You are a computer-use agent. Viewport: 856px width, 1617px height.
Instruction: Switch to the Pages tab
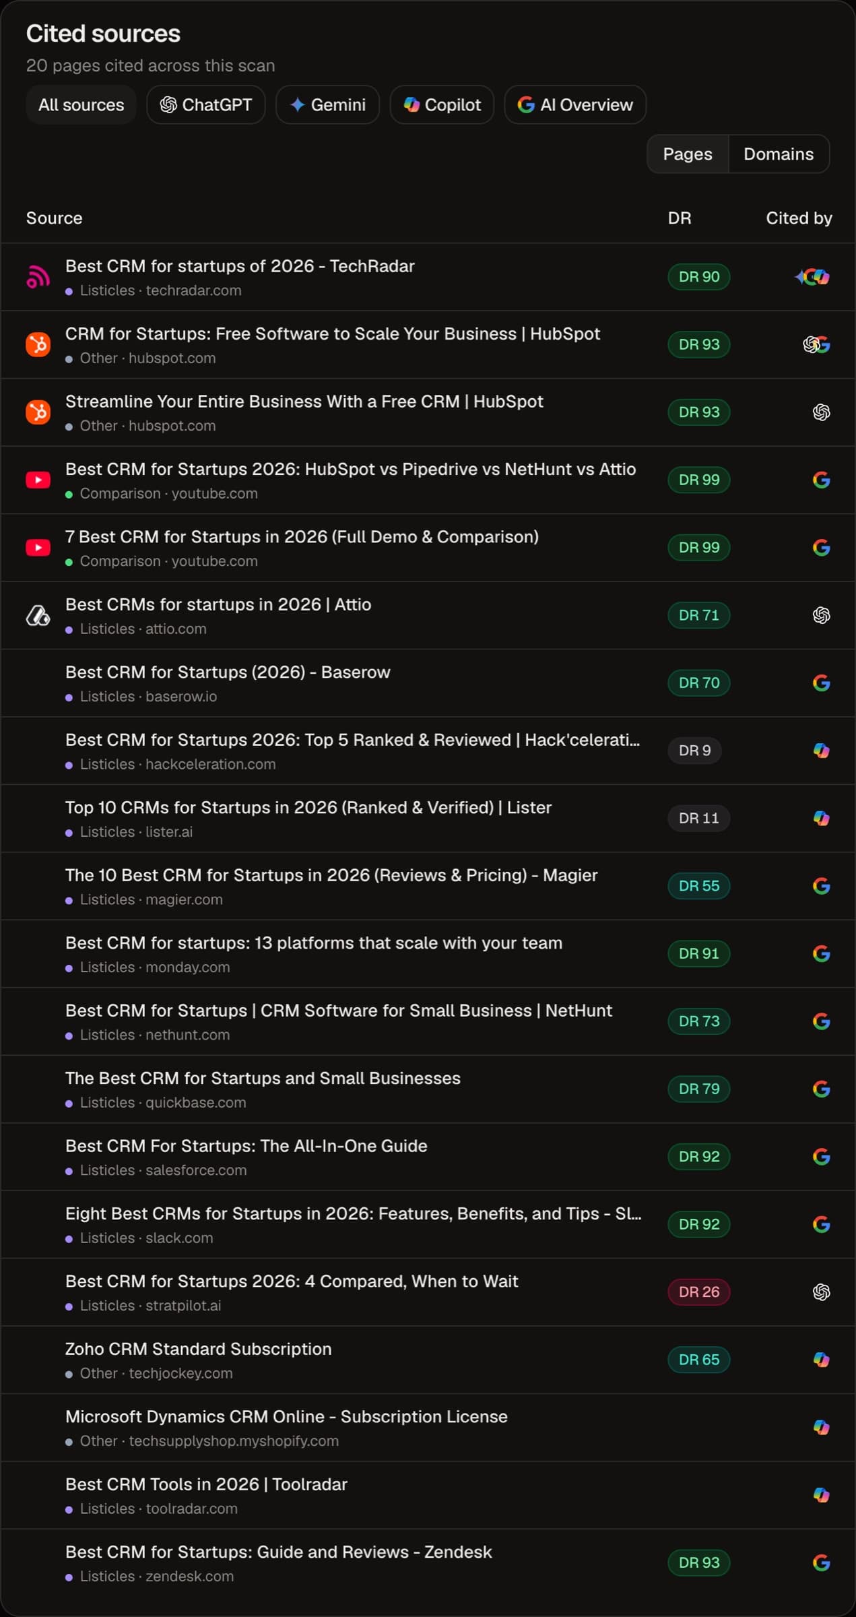[x=688, y=154]
